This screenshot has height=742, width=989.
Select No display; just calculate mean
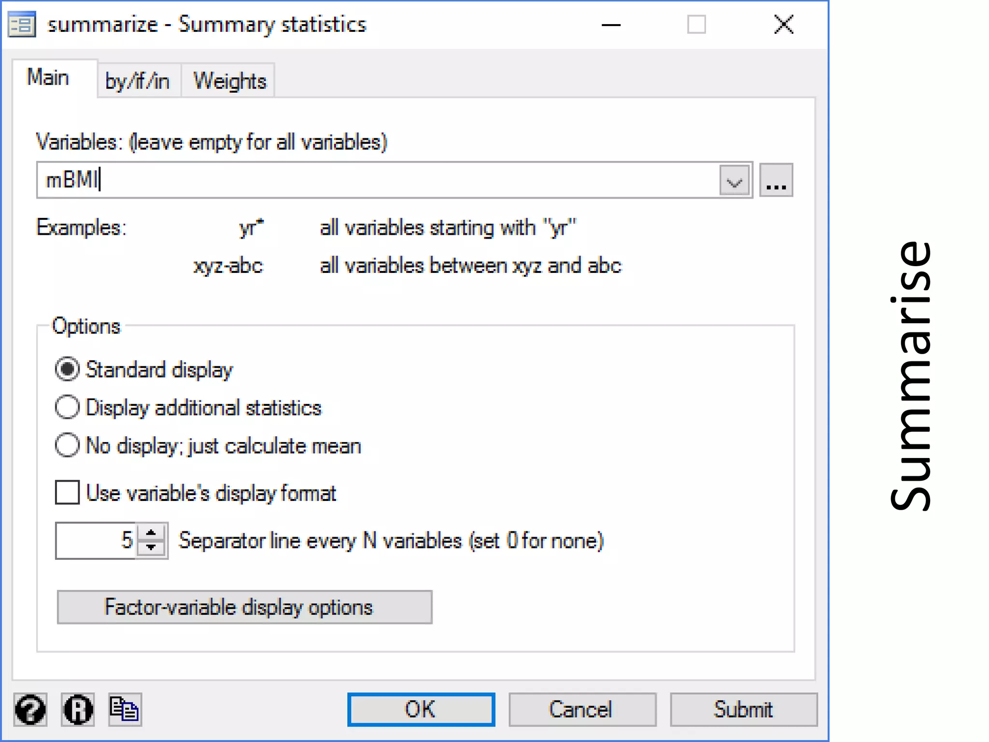(67, 445)
